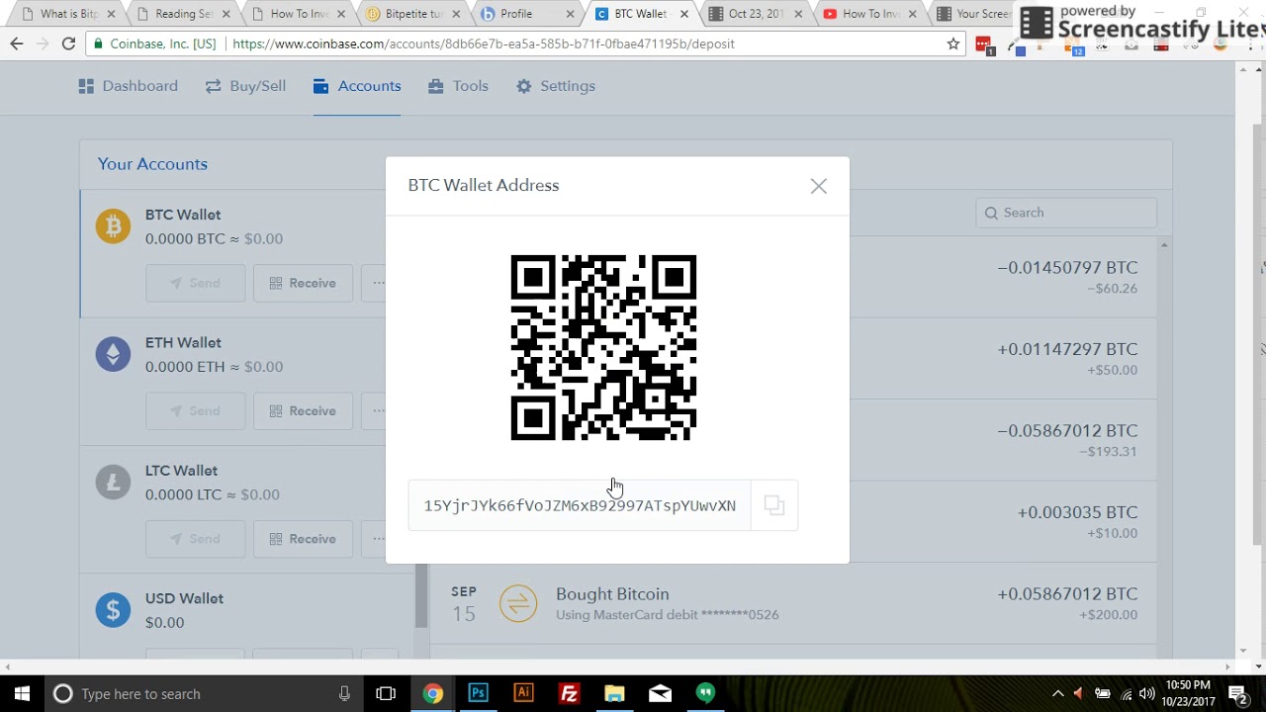The image size is (1266, 712).
Task: Switch to the Reading Se browser tab
Action: point(182,14)
